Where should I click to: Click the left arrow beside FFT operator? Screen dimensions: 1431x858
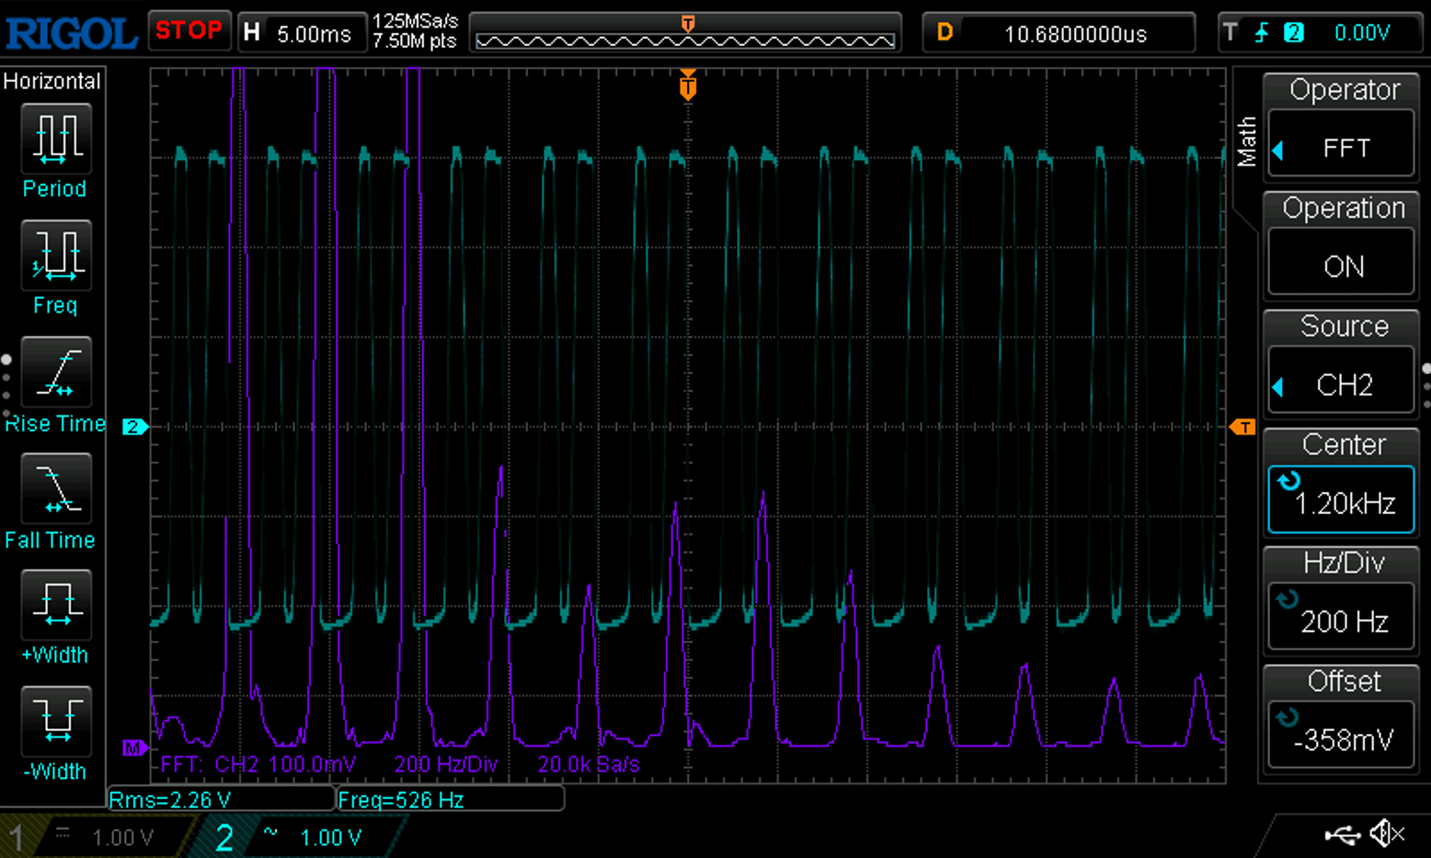point(1277,149)
